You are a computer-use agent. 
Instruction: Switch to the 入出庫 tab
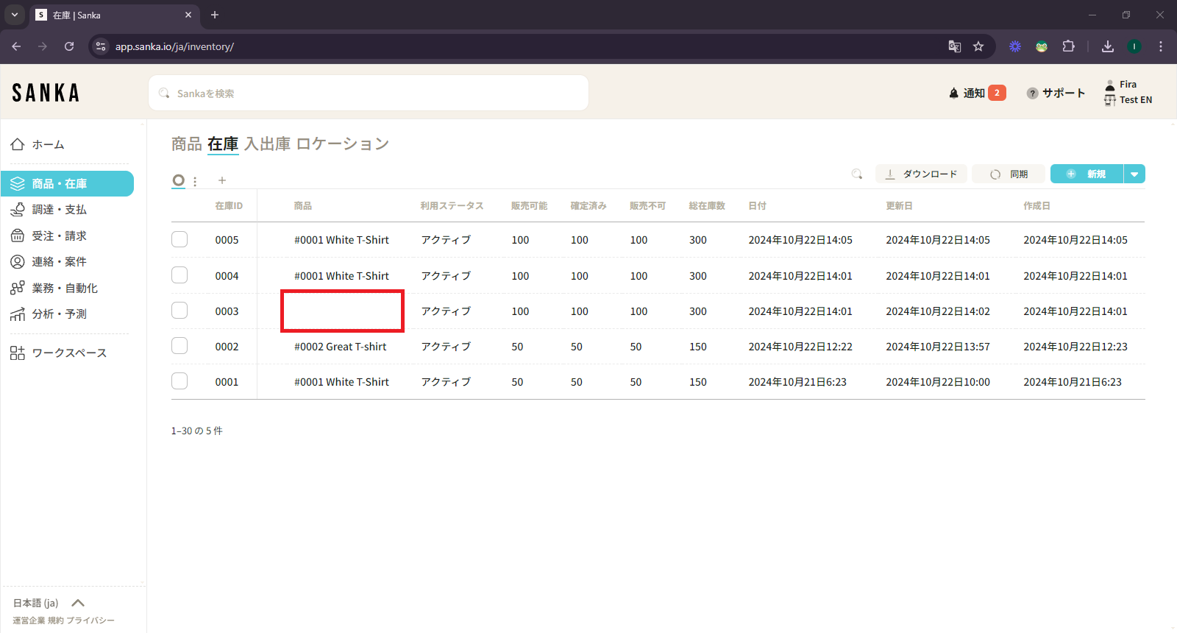[267, 144]
